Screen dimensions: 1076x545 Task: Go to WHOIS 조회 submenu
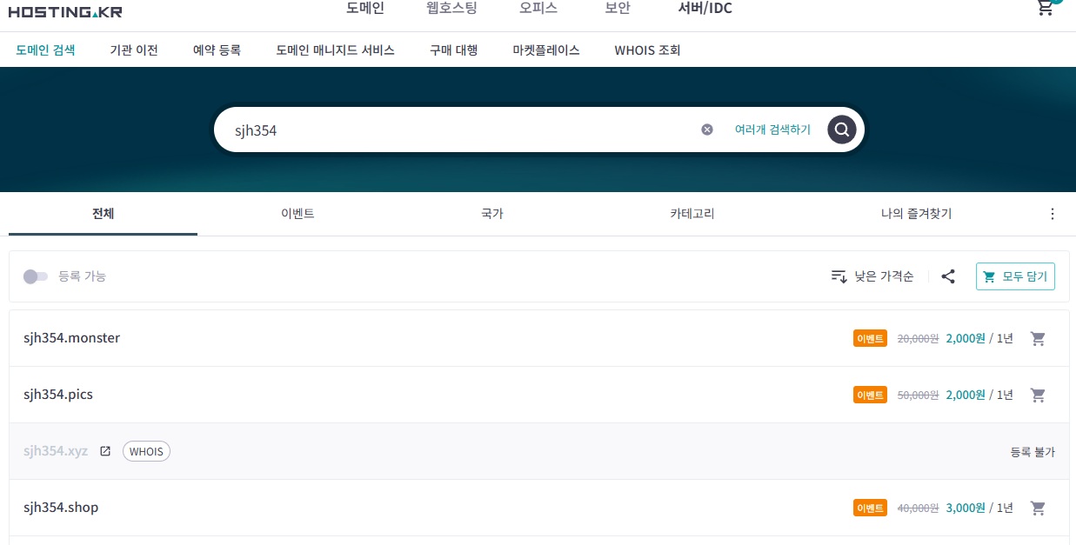[647, 50]
